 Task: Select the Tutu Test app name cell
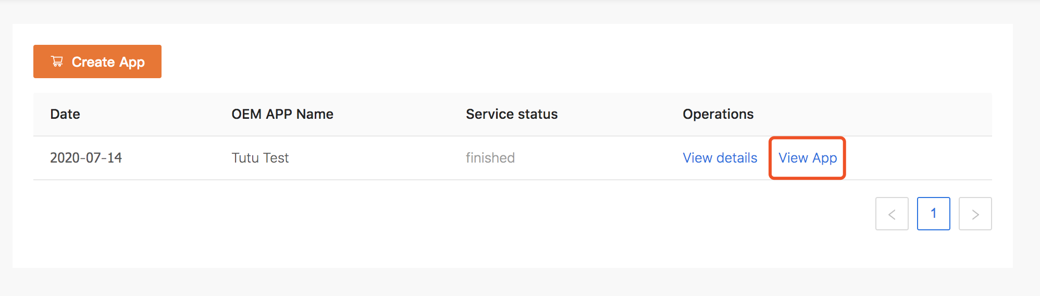[x=260, y=158]
